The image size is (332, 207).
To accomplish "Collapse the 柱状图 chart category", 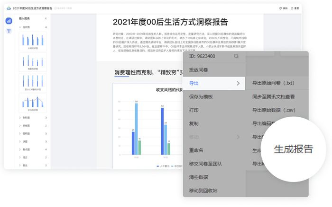I will coord(20,27).
